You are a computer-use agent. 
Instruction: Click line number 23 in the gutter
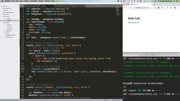tap(22, 69)
